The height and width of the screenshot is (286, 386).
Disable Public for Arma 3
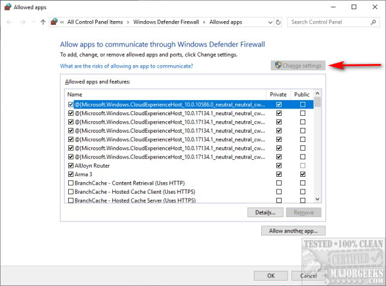[303, 174]
